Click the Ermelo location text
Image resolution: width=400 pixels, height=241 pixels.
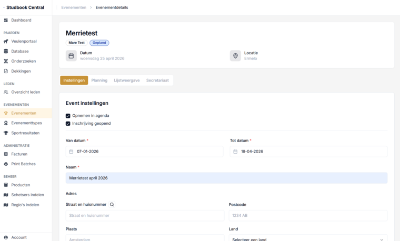pyautogui.click(x=251, y=58)
